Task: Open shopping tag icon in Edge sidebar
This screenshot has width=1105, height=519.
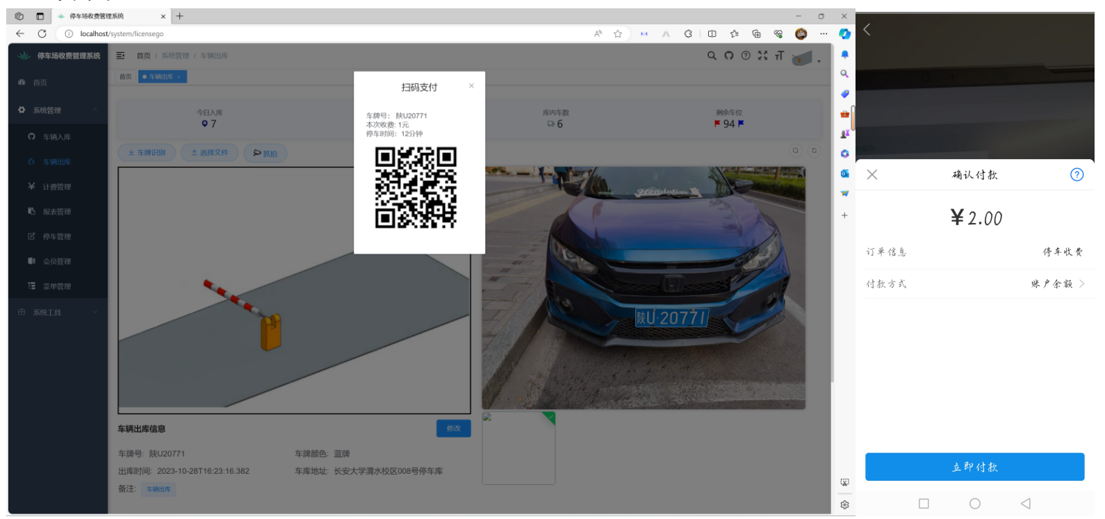Action: pyautogui.click(x=844, y=94)
